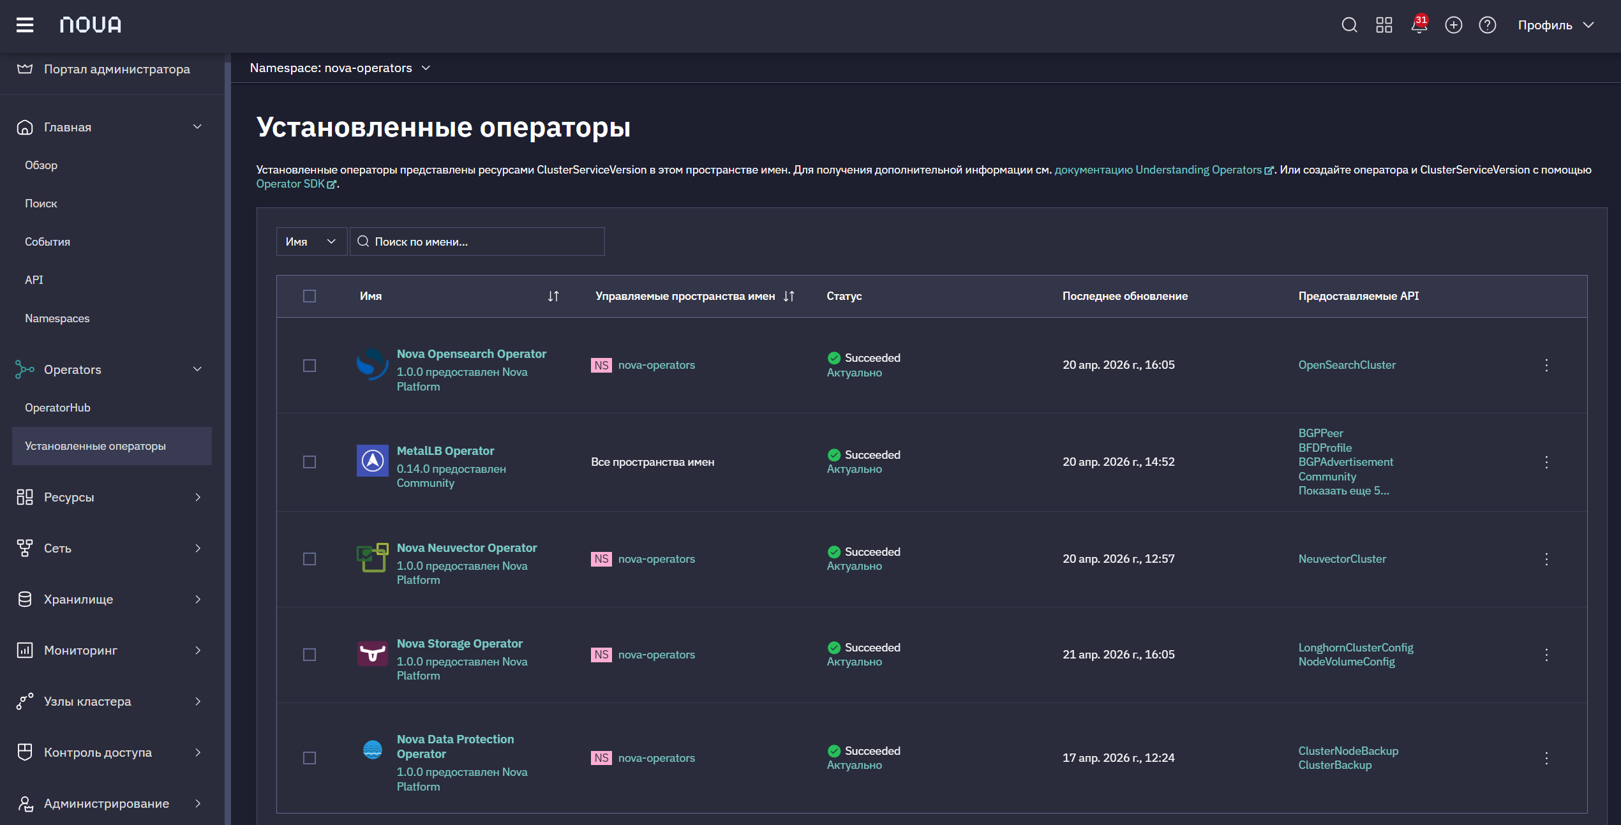
Task: Open документацию Understanding Operators link
Action: click(x=1163, y=170)
